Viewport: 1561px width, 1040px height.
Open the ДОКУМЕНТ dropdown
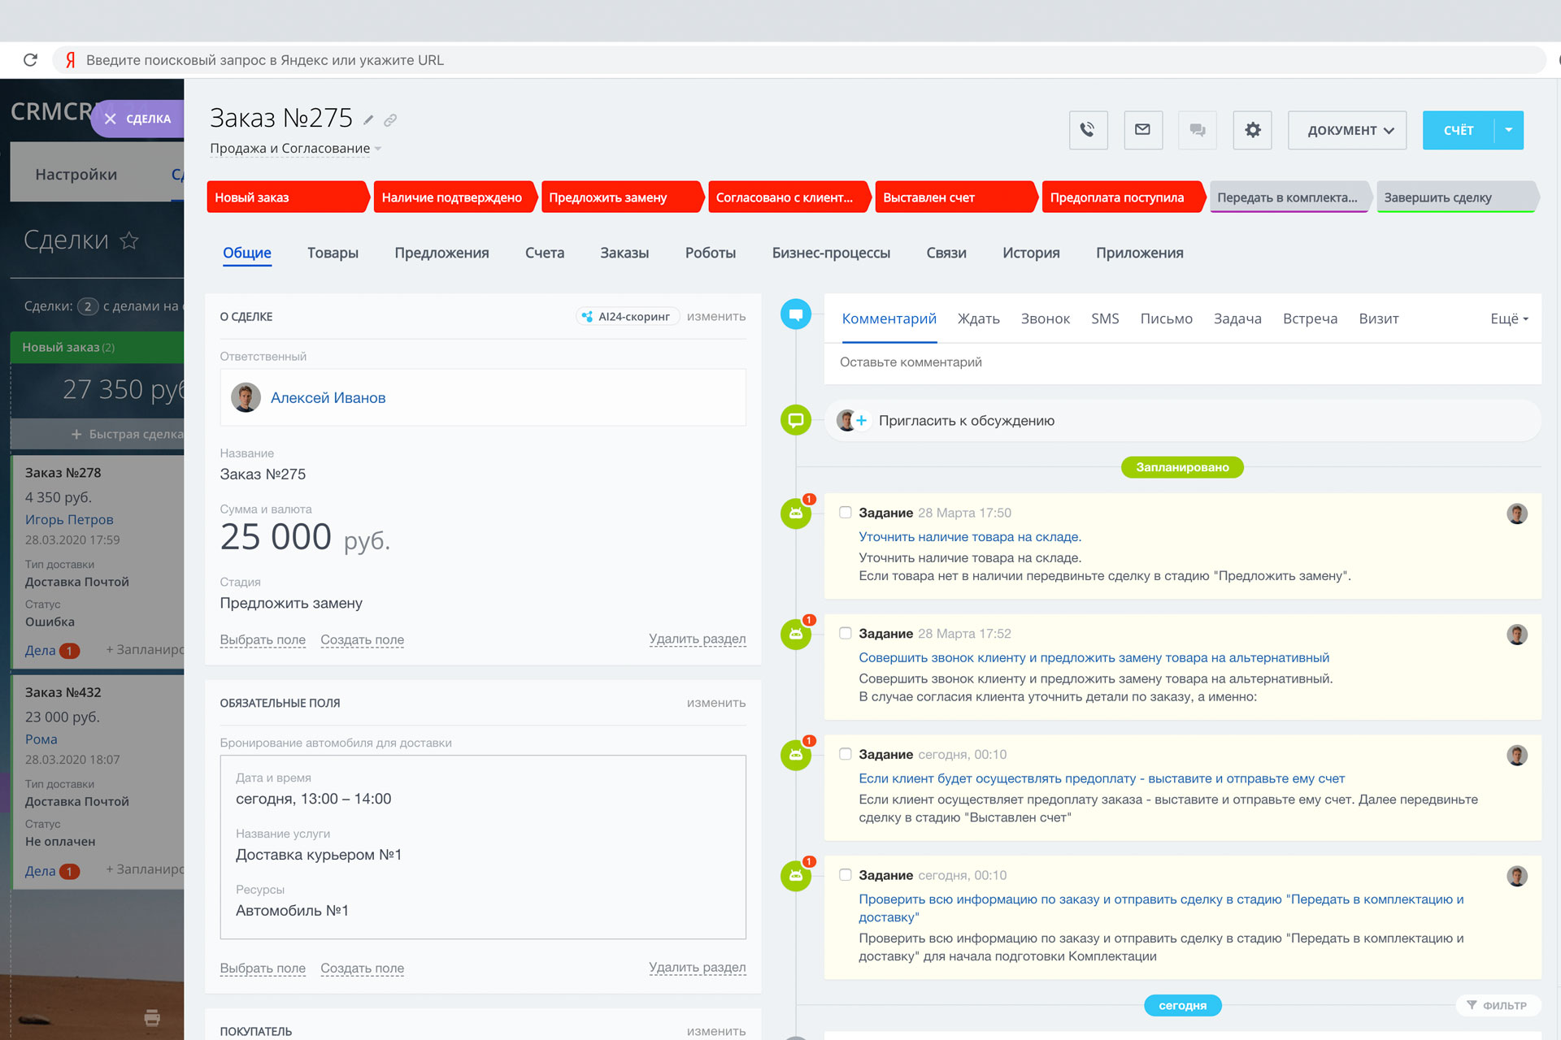pos(1348,130)
